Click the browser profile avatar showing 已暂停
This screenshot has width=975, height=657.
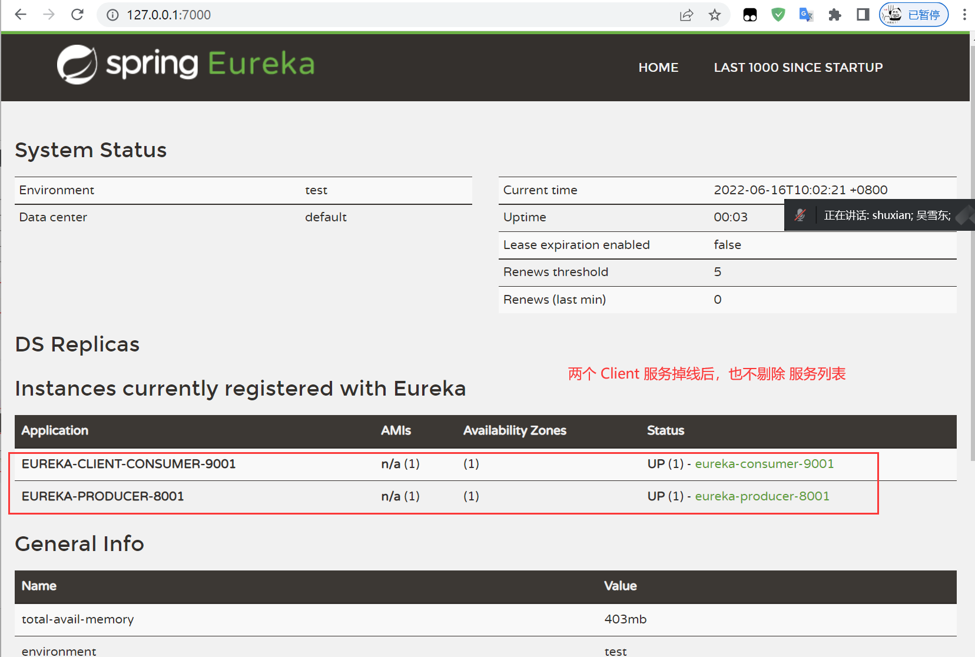pos(913,14)
